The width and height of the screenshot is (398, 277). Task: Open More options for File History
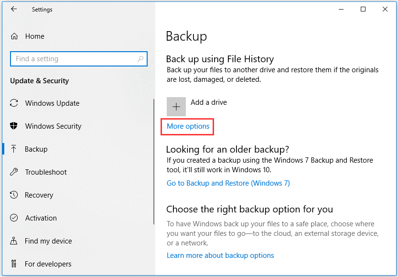pos(187,126)
